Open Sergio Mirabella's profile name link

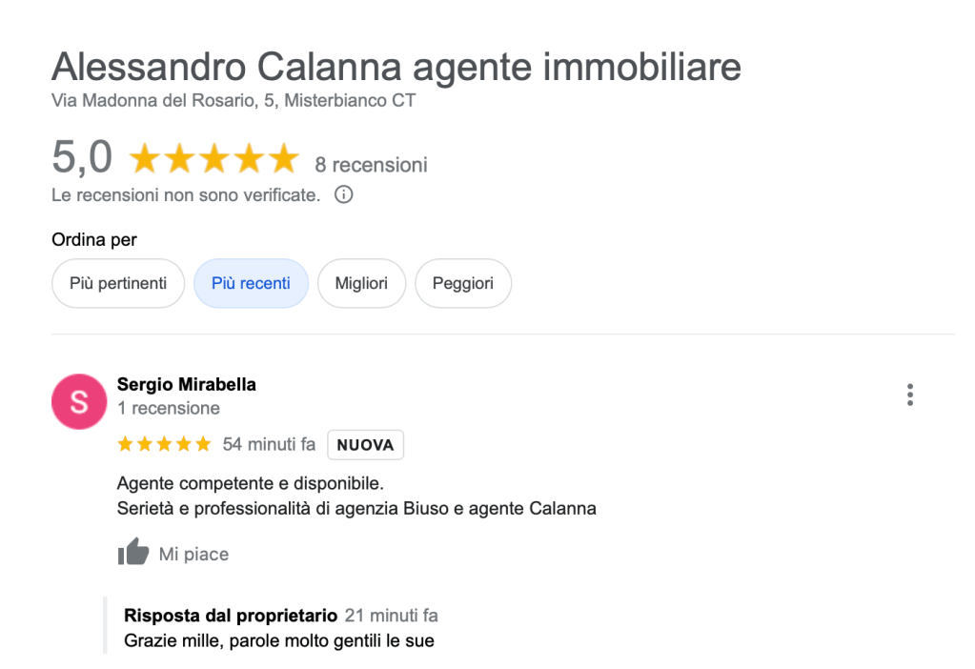(x=187, y=385)
